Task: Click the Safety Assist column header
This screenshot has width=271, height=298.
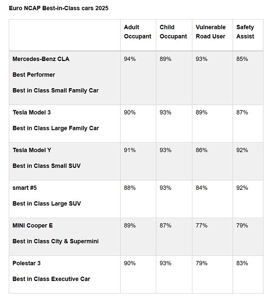Action: [245, 32]
